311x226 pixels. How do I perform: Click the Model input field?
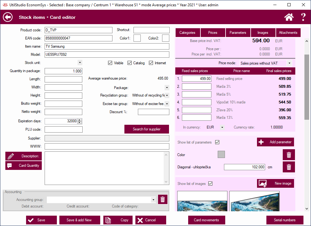107,55
